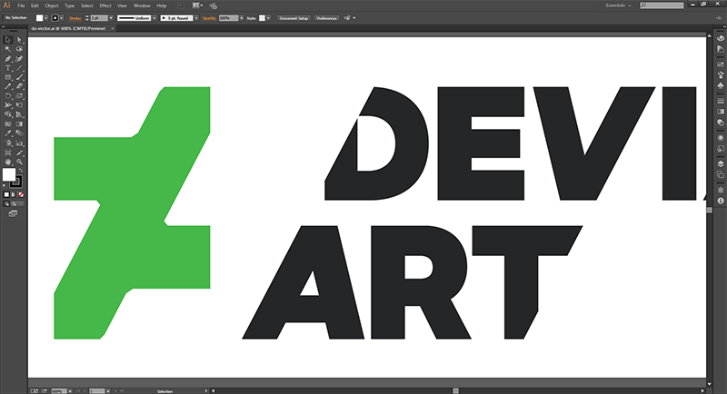Open the graphic Style dropdown

(x=269, y=18)
